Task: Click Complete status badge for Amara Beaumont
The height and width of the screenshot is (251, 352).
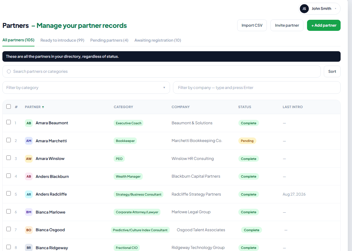Action: tap(249, 123)
